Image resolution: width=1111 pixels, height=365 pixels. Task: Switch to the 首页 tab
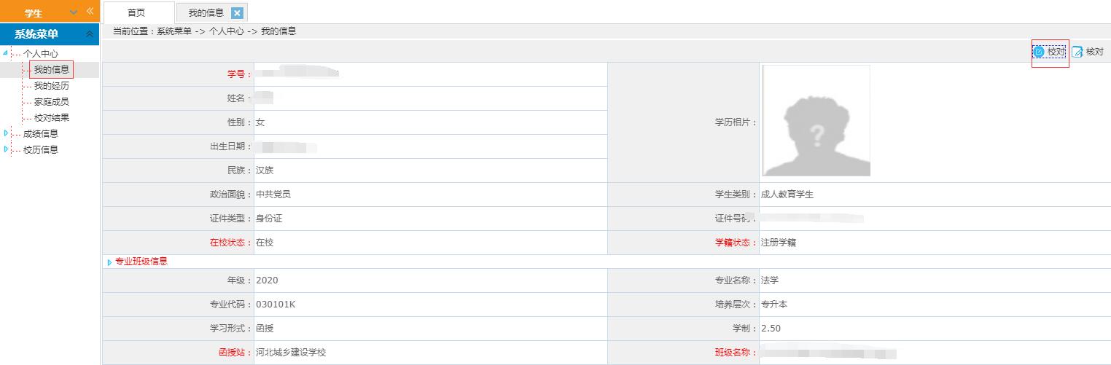pyautogui.click(x=136, y=13)
